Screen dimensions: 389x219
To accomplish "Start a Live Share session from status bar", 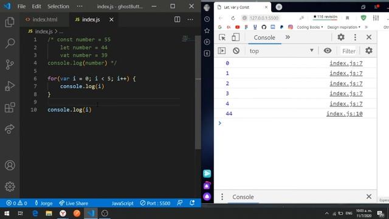I will point(74,203).
